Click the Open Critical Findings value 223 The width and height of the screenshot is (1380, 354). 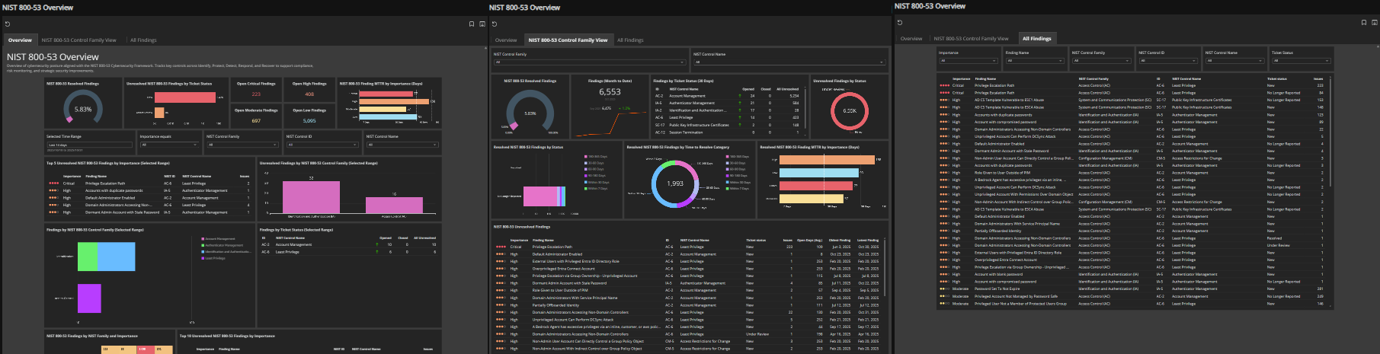(x=256, y=94)
